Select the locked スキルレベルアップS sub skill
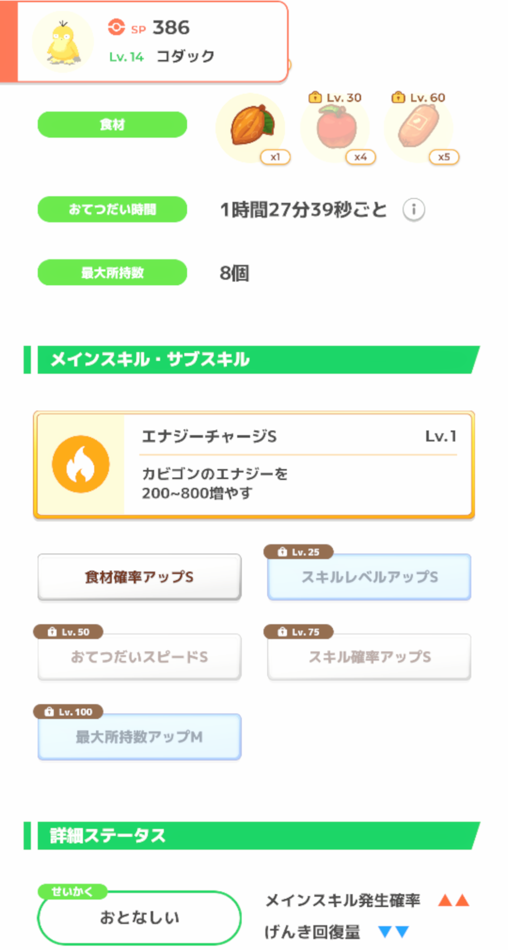Viewport: 508px width, 950px height. coord(369,577)
